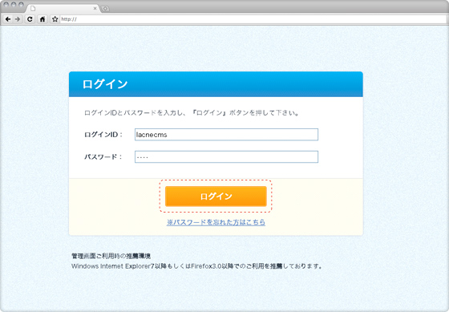Click the 管理画面ご利用時の推奨環境 heading
449x312 pixels.
point(111,256)
